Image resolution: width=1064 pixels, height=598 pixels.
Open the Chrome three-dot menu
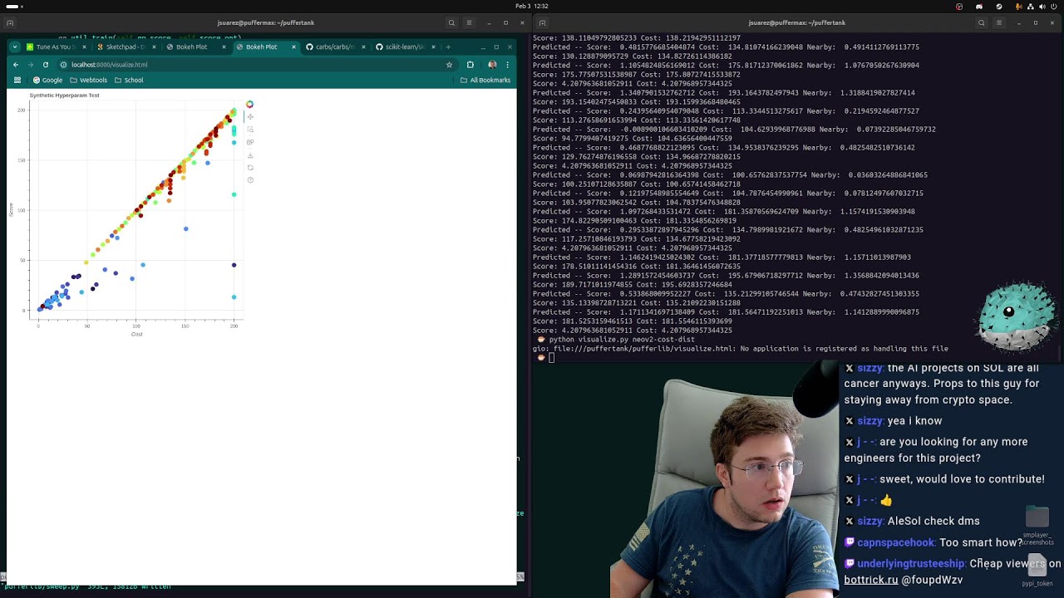507,65
